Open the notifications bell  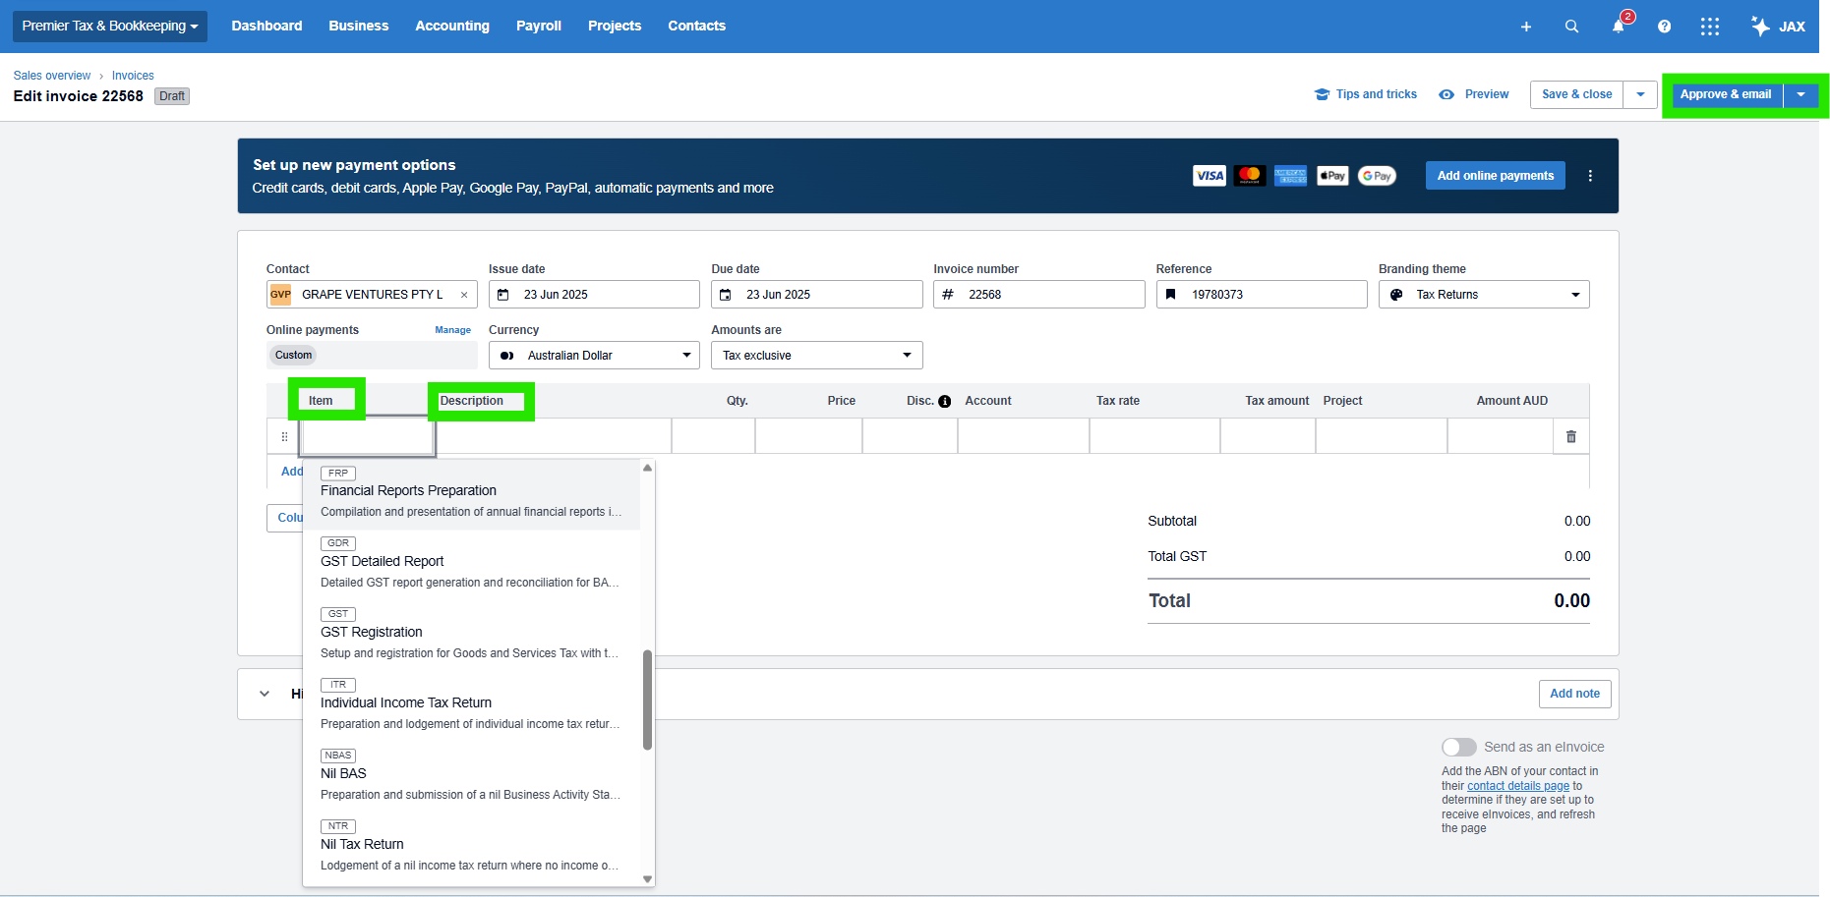(1618, 27)
